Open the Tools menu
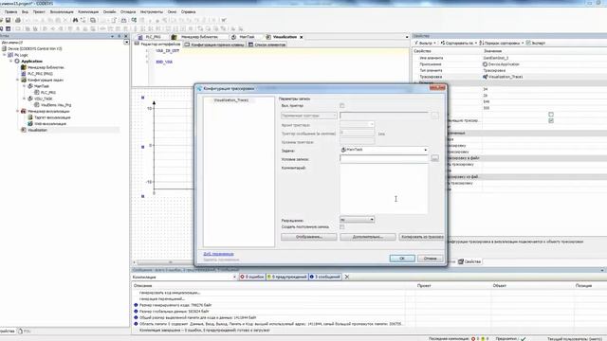Screen dimensions: 607x341 pos(152,12)
